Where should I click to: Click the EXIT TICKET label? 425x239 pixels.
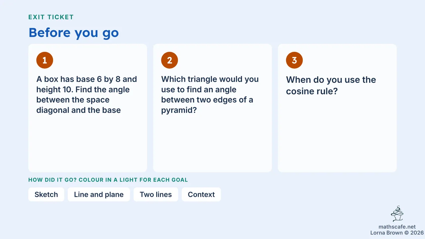(x=51, y=17)
